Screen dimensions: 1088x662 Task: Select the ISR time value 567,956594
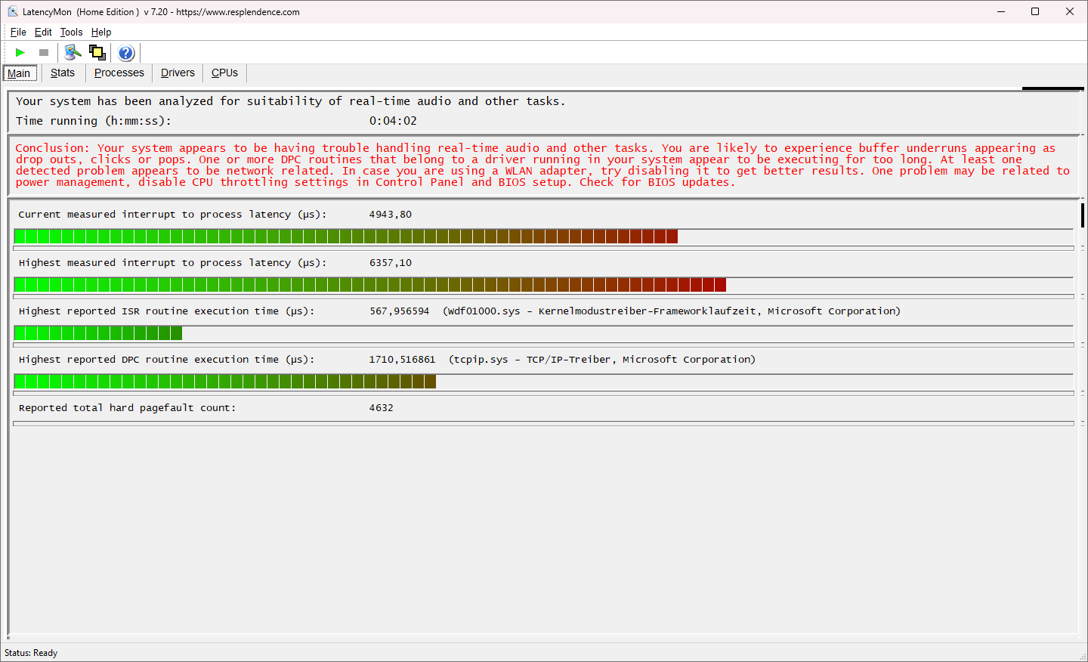click(400, 311)
